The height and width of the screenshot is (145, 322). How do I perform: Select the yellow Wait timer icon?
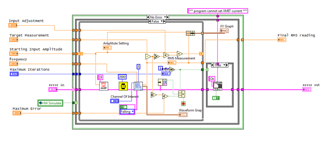point(123,86)
